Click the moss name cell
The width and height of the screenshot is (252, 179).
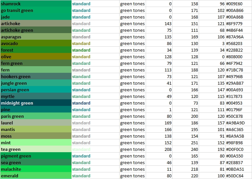click(x=36, y=136)
